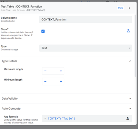Collapse the Type Details section
Screen dimensions: 138x129
[x=130, y=61]
